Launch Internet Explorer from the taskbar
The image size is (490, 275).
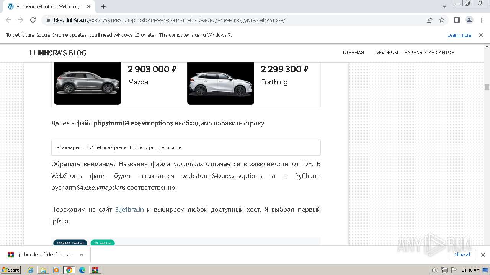pyautogui.click(x=31, y=270)
